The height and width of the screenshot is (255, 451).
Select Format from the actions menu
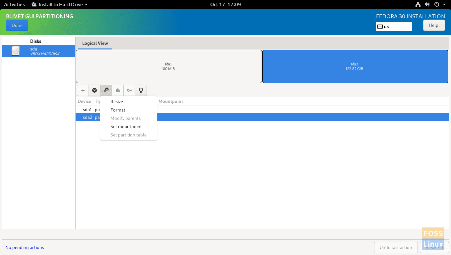118,110
